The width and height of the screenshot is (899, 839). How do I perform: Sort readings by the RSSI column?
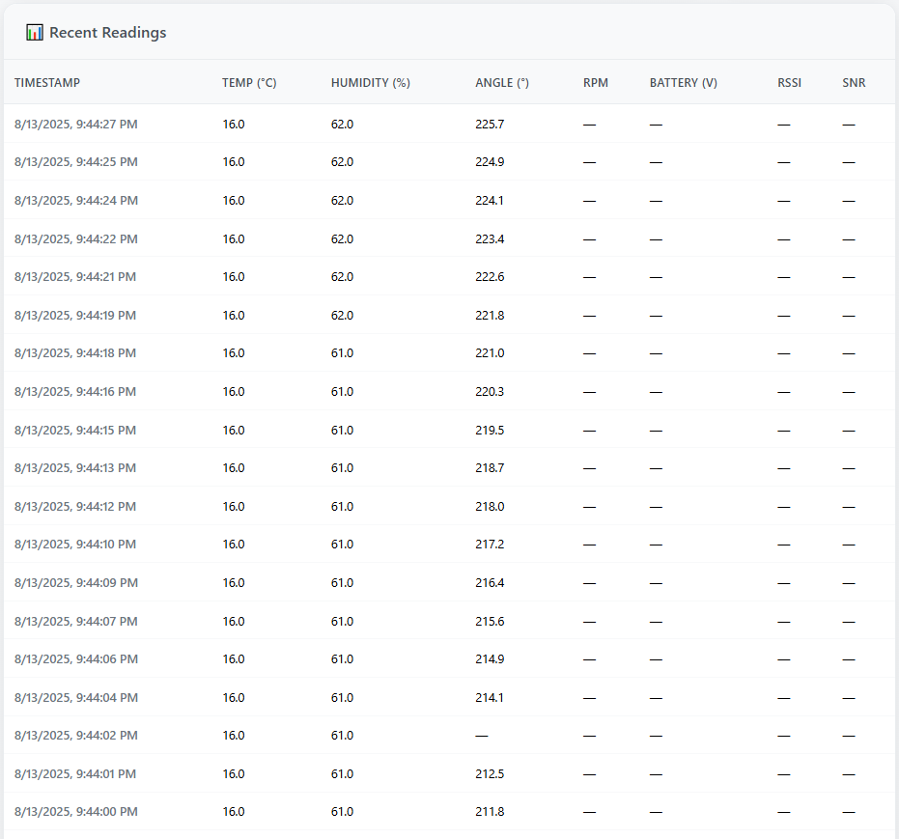click(789, 83)
